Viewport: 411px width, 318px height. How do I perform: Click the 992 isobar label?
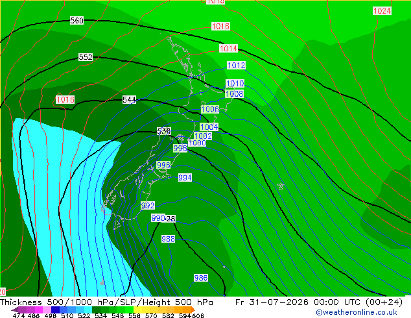(x=148, y=206)
